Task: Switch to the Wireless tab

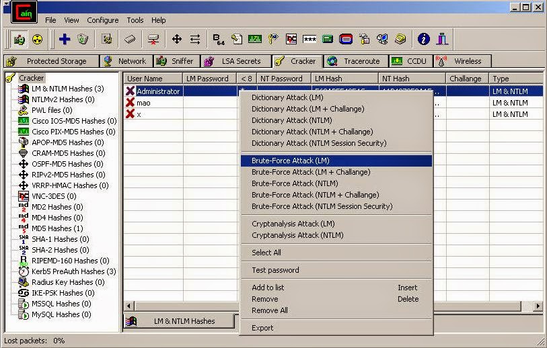Action: (462, 61)
